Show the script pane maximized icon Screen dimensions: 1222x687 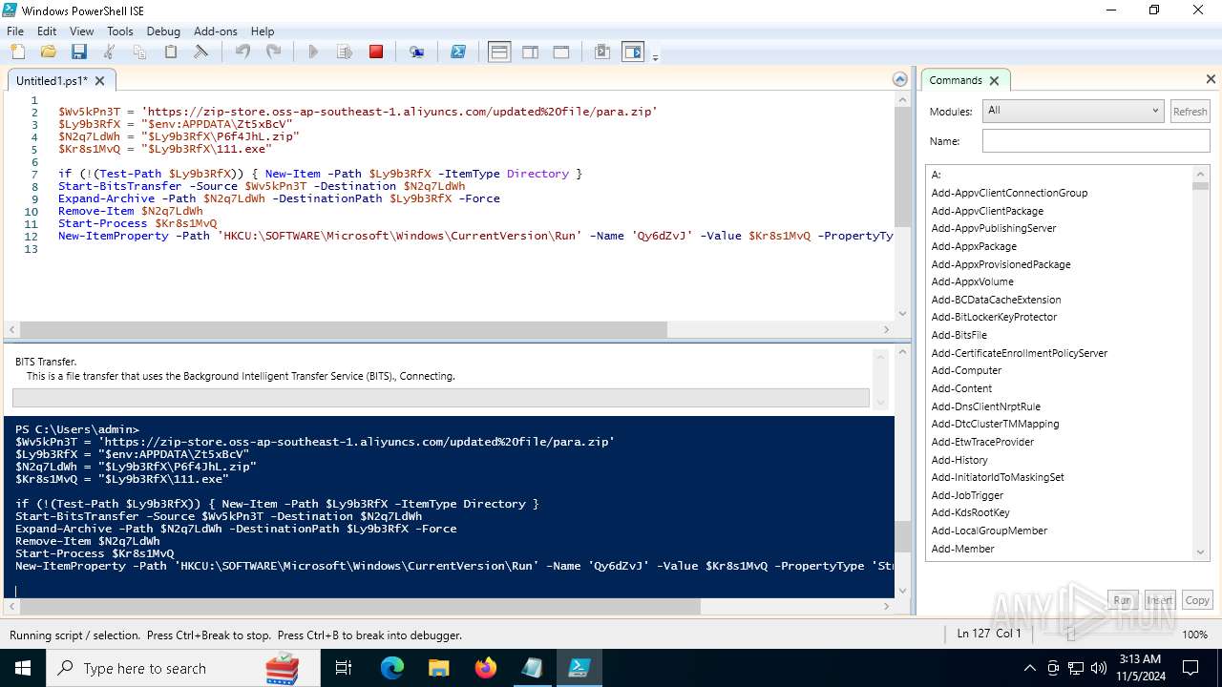[561, 52]
